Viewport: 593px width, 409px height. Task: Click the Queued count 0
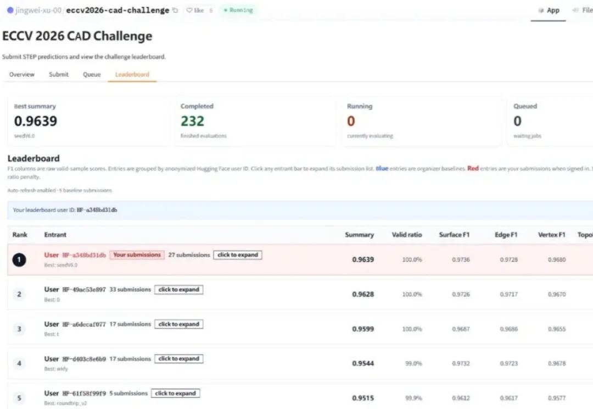click(x=517, y=121)
